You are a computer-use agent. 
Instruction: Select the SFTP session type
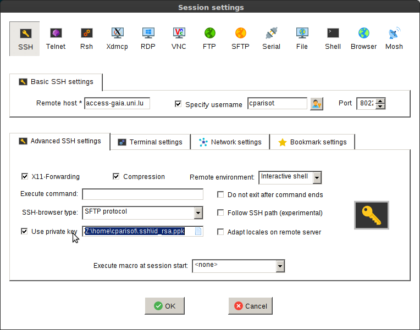point(240,38)
